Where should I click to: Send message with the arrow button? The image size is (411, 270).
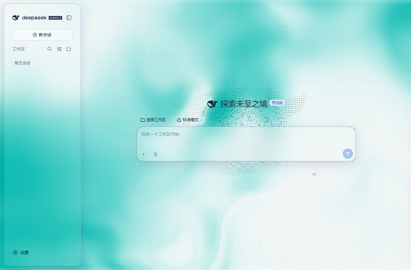(348, 154)
